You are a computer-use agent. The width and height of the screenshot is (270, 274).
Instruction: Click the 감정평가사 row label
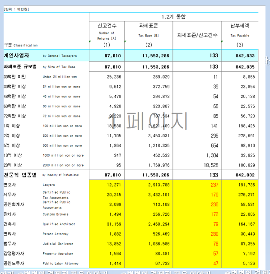(14, 254)
